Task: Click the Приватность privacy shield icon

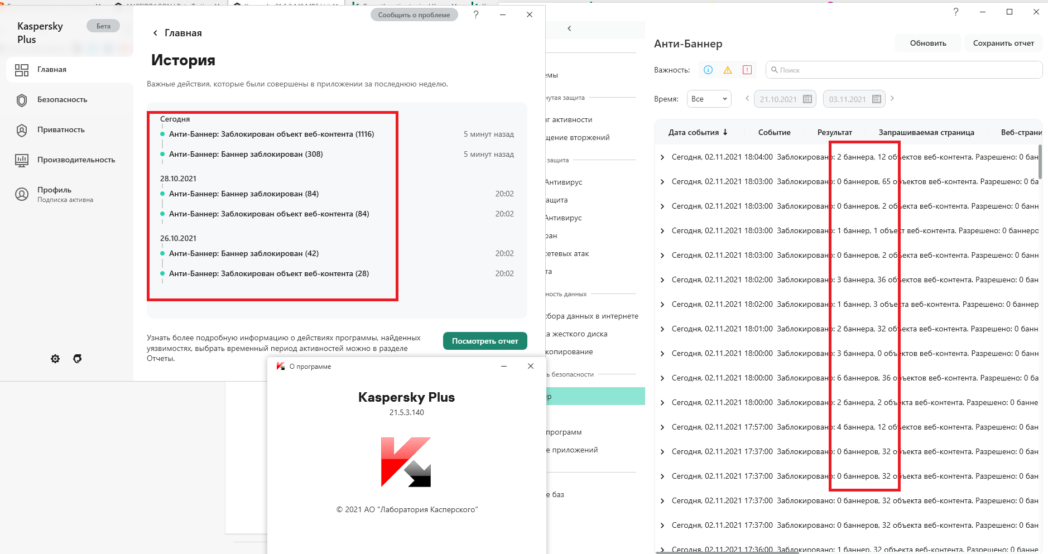Action: click(22, 130)
